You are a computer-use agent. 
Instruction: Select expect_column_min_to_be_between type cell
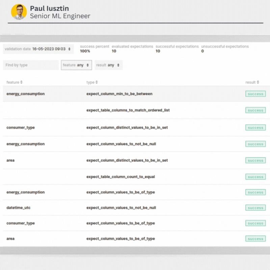click(119, 94)
